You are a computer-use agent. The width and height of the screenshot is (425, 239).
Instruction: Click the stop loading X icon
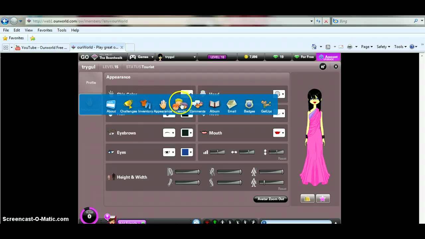(x=326, y=21)
